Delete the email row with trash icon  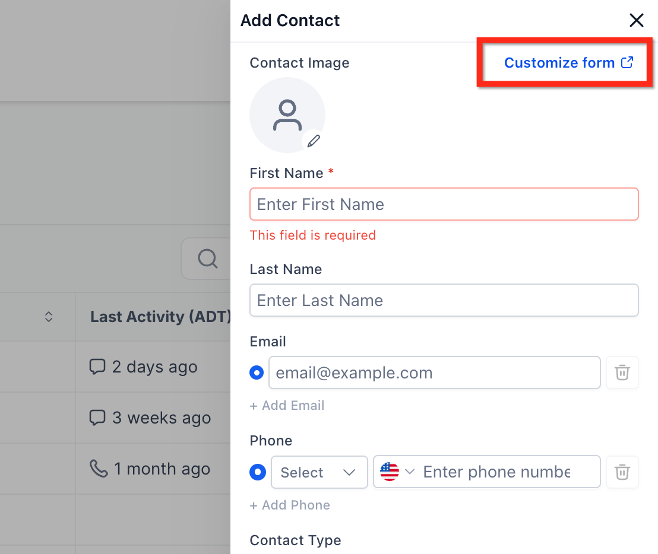pyautogui.click(x=622, y=372)
